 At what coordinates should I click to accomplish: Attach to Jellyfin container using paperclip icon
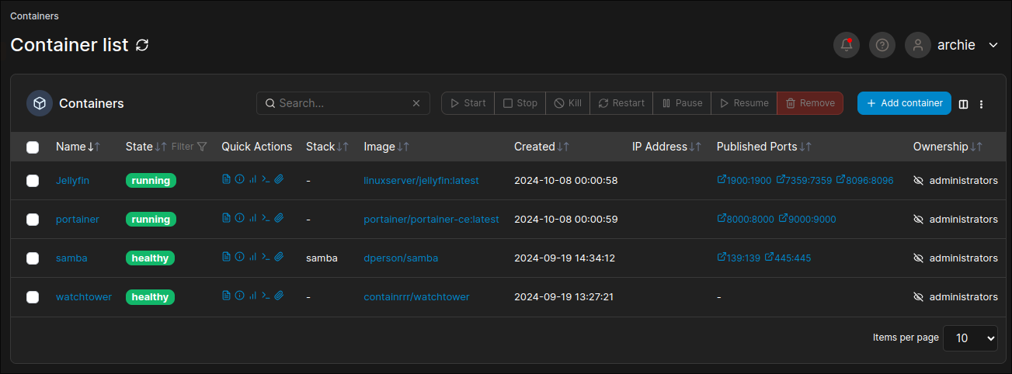[279, 179]
